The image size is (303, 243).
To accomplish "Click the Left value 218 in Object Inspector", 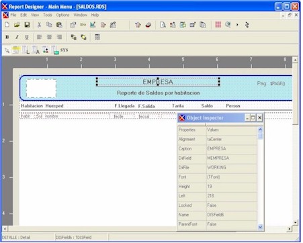I will coord(232,196).
